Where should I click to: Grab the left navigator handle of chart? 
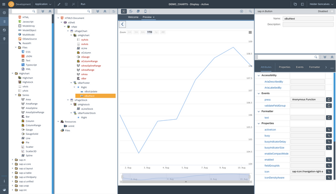coord(122,176)
